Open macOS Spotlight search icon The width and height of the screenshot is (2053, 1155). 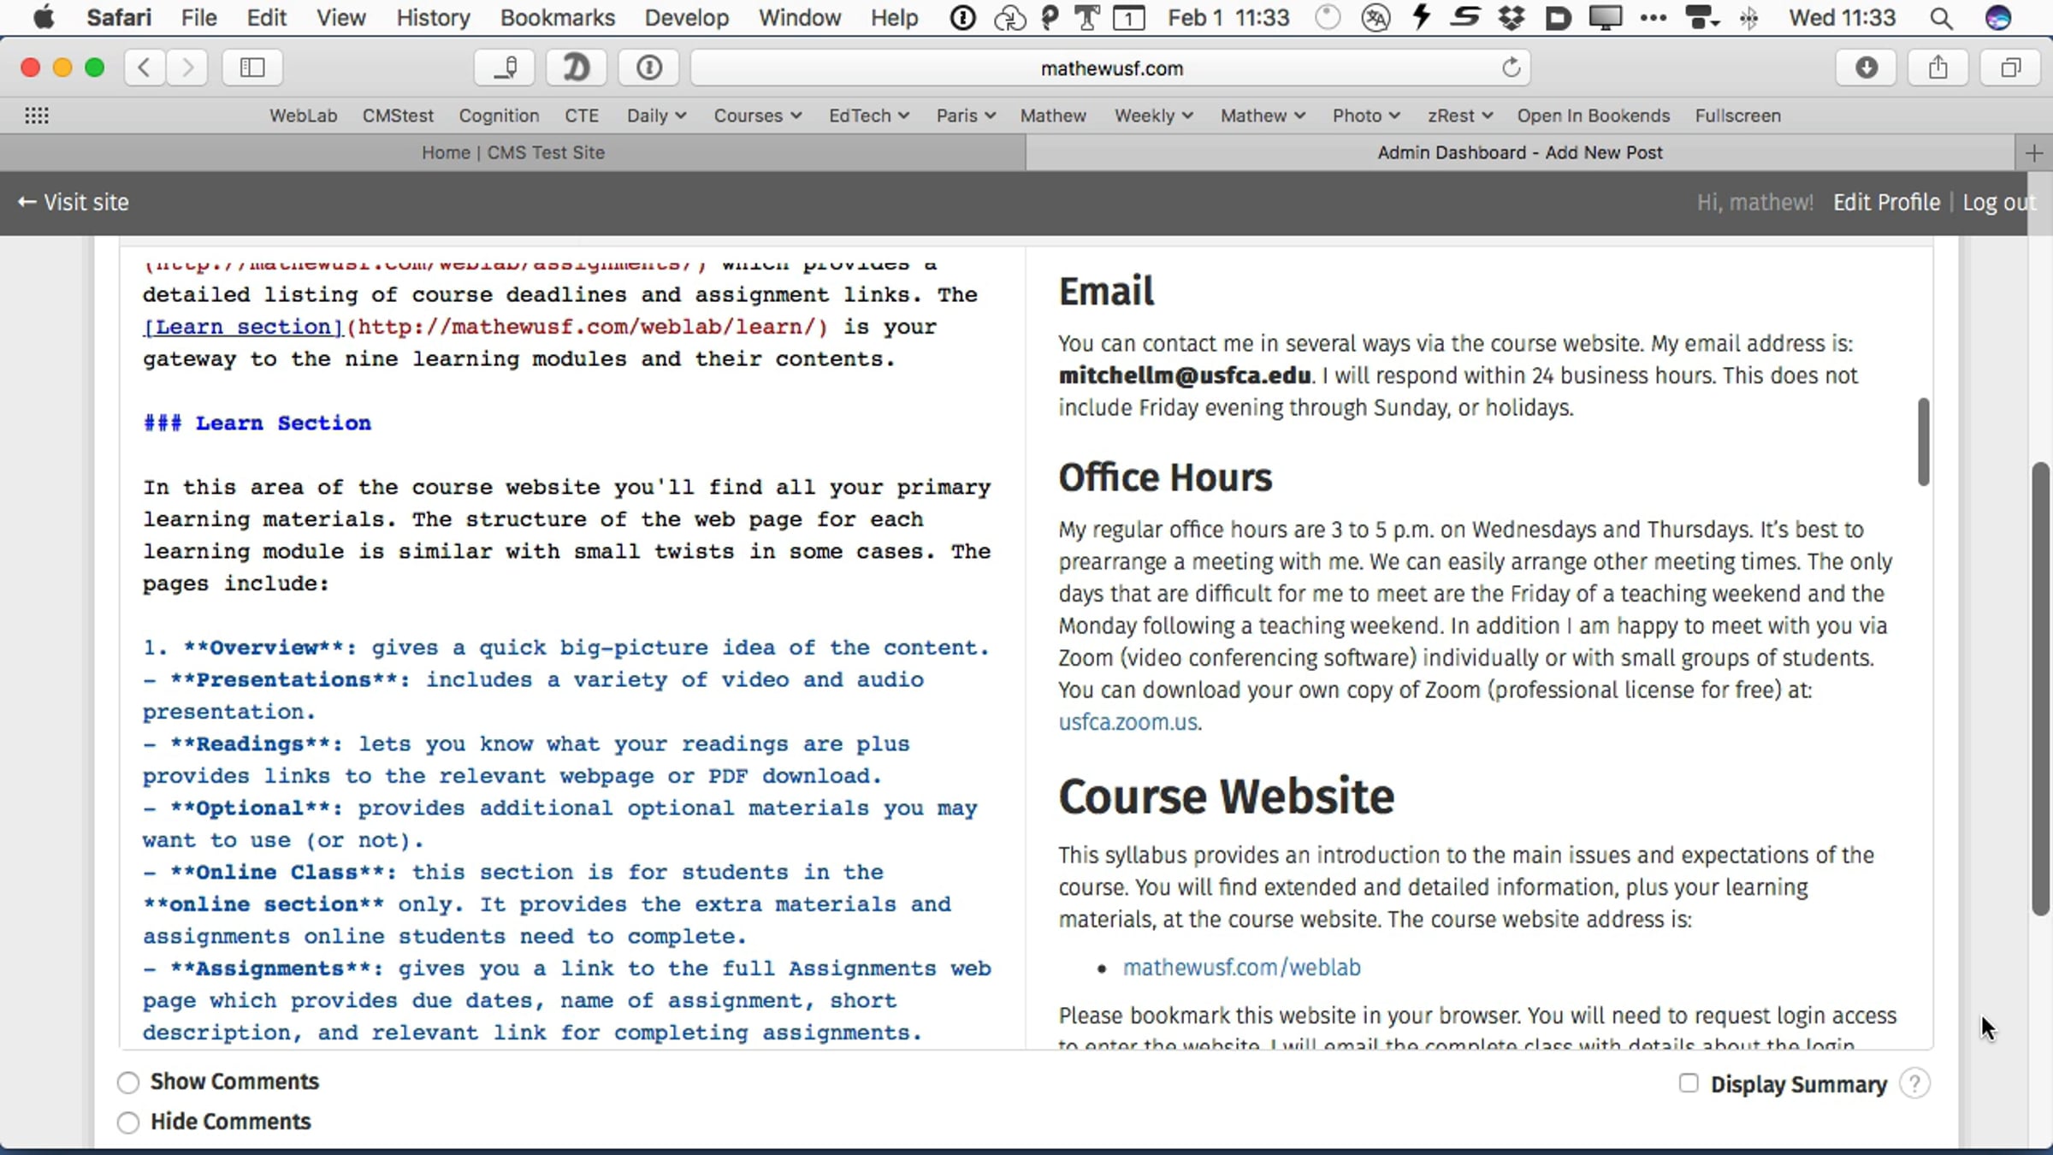[x=1941, y=18]
